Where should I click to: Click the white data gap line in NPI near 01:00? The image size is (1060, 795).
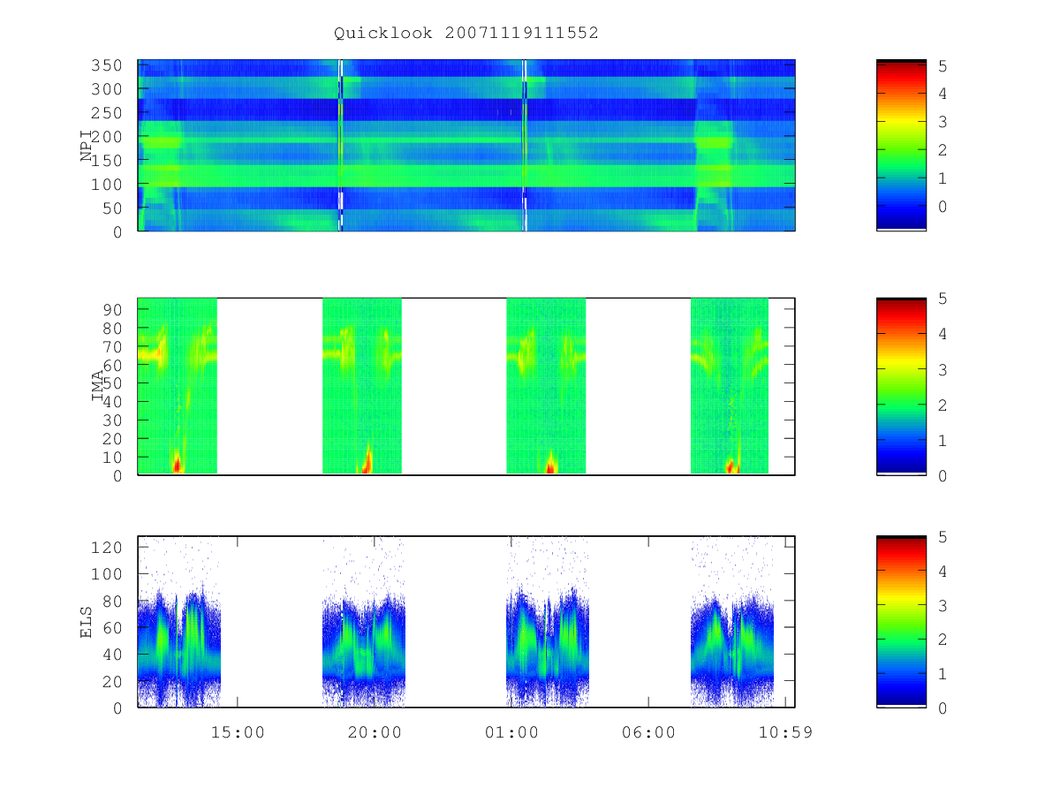525,146
